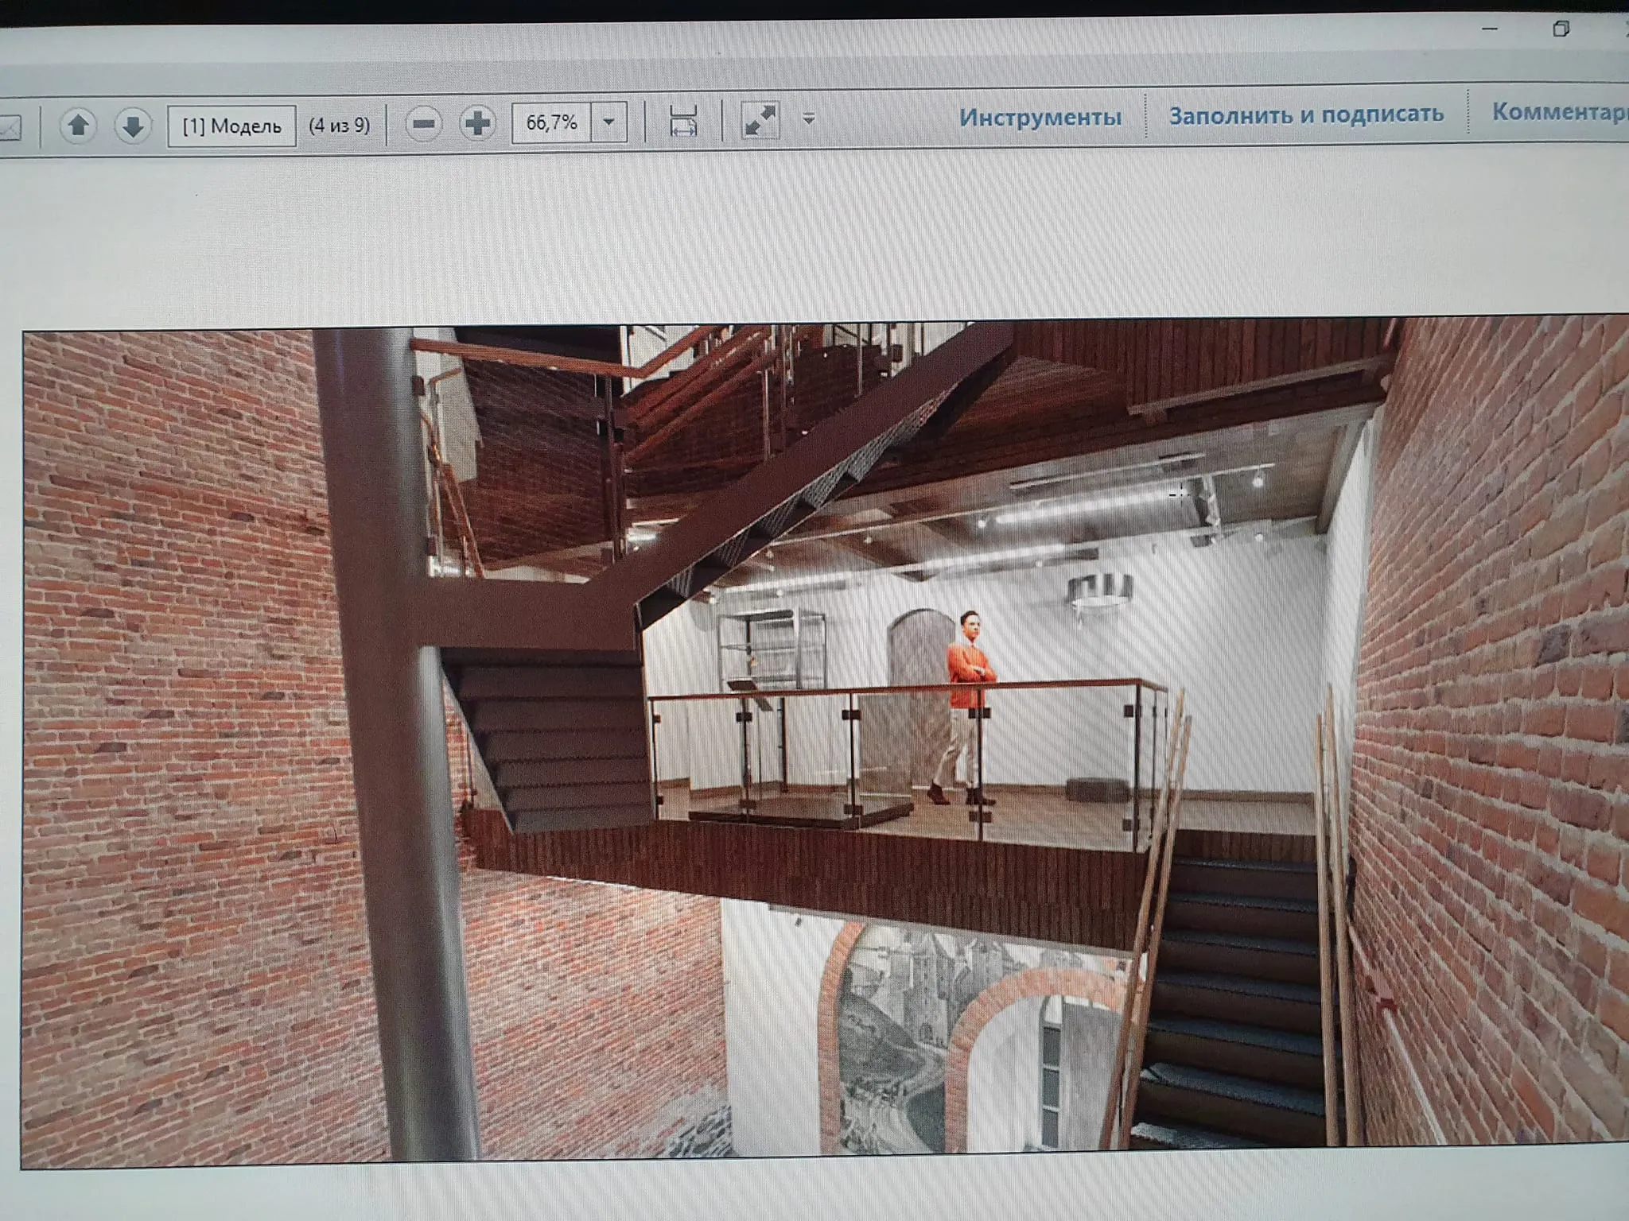Open the Заполнить и подписать panel
The height and width of the screenshot is (1221, 1629).
1306,114
